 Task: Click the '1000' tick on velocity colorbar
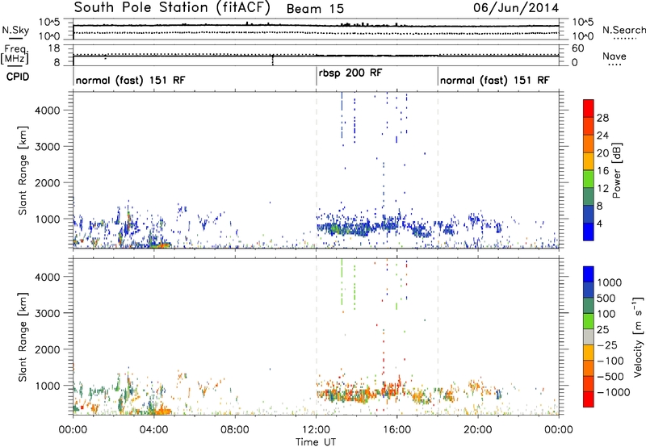pos(610,282)
